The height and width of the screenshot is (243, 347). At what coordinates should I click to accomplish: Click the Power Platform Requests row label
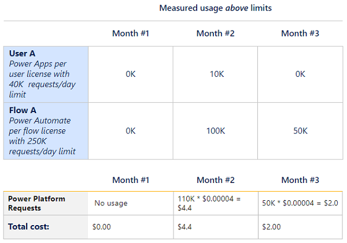tap(36, 203)
